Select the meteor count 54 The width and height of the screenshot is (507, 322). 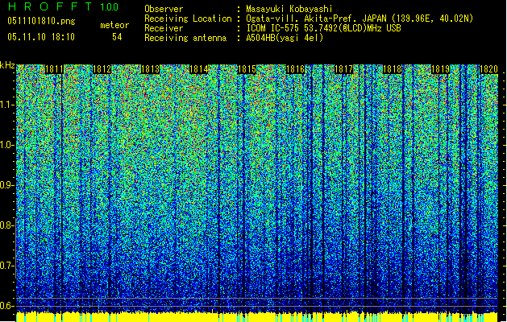coord(117,37)
